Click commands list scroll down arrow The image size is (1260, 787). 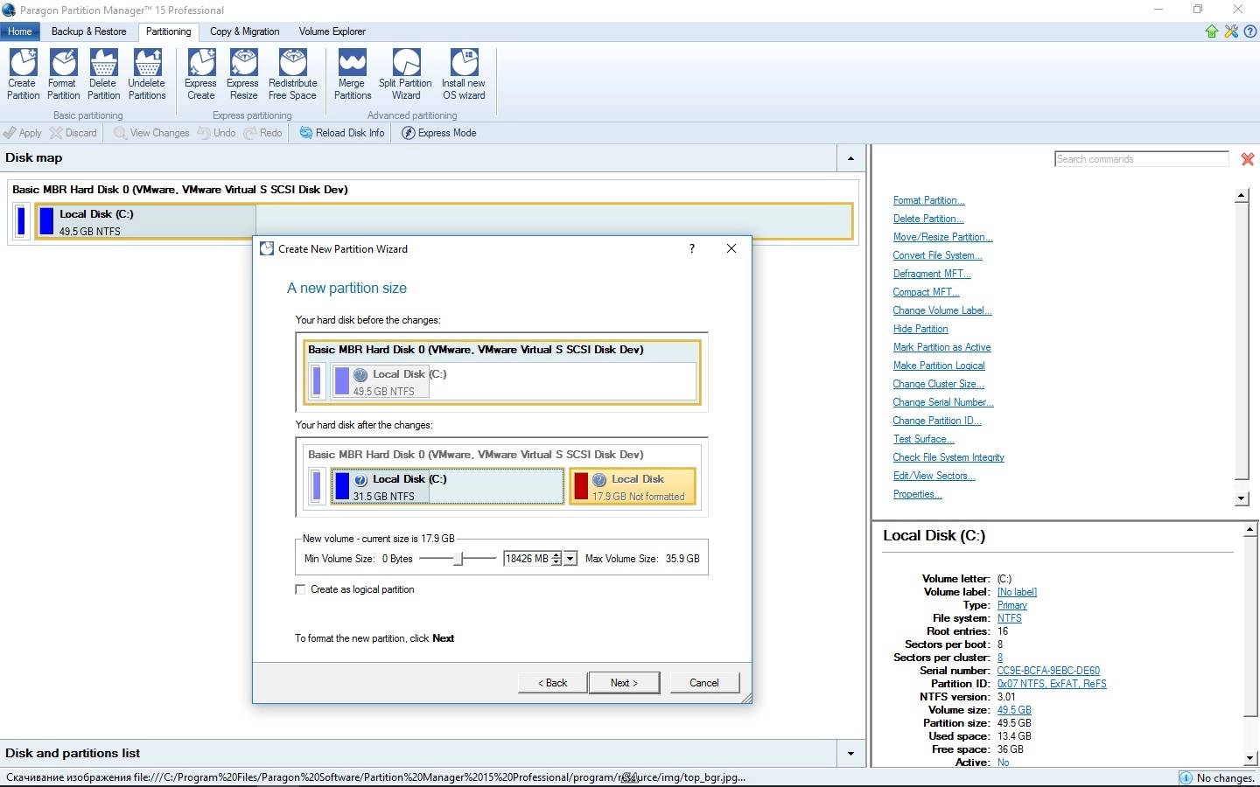click(1242, 498)
